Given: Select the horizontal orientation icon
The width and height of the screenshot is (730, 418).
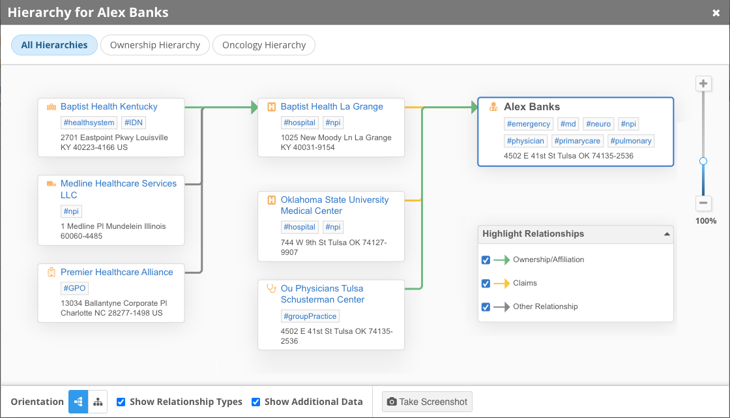Looking at the screenshot, I should point(78,402).
